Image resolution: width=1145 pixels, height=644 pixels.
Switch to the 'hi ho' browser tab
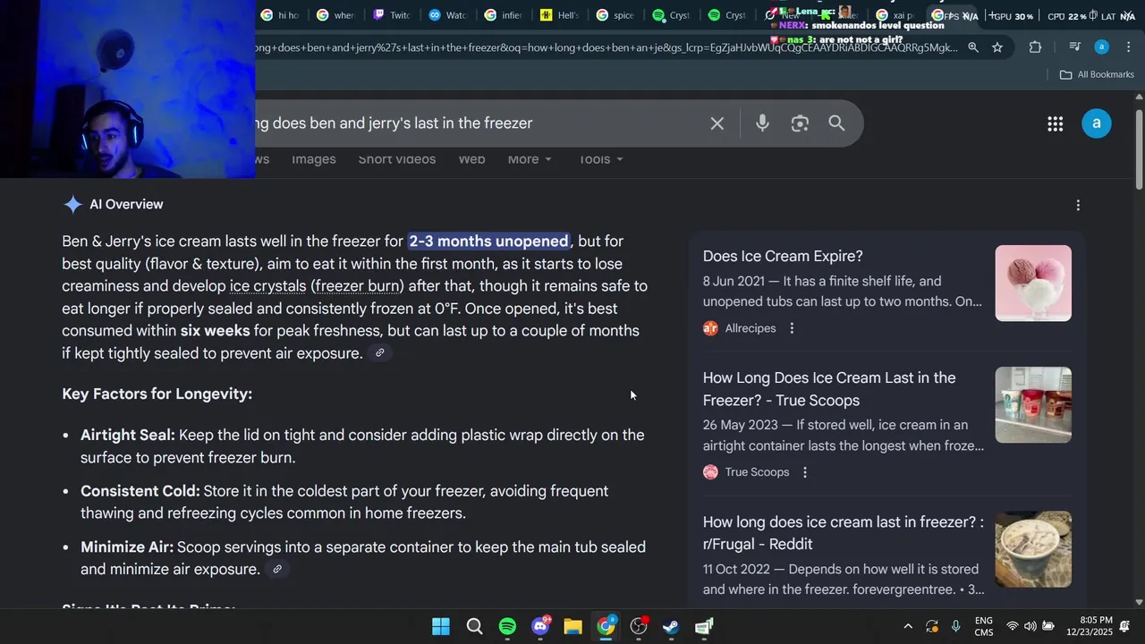(x=280, y=15)
